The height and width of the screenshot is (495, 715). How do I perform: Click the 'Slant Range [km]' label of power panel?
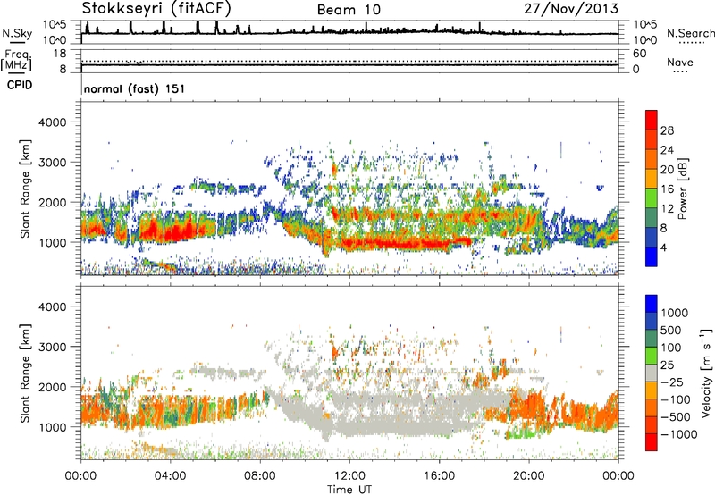pos(25,189)
